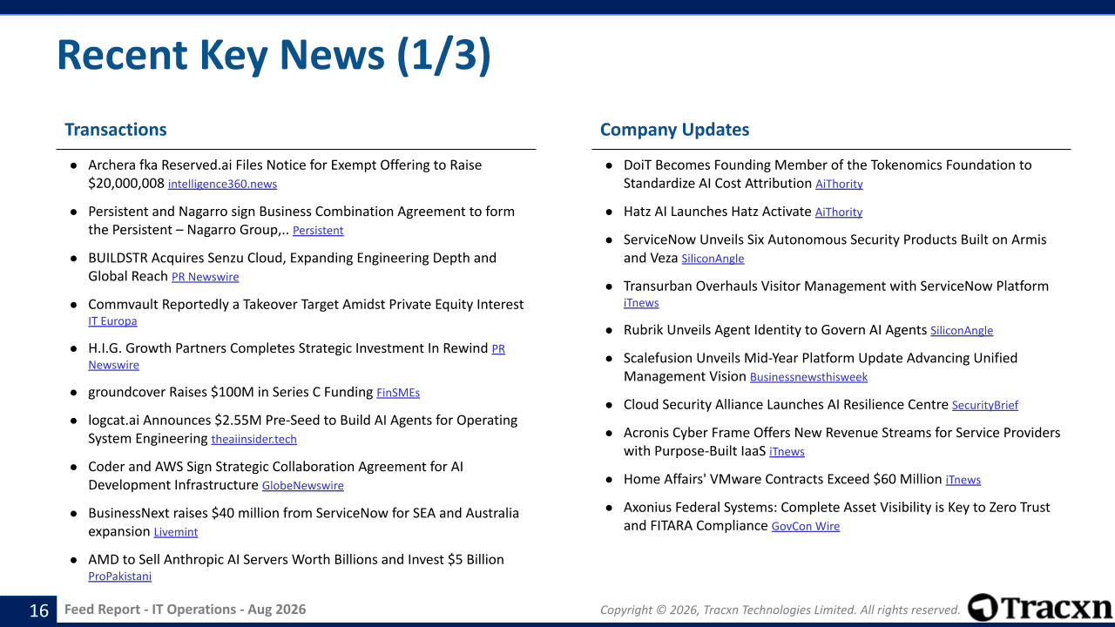This screenshot has width=1115, height=627.
Task: Click the BUILDSTR Acquires Senzu Cloud headline
Action: 292,266
